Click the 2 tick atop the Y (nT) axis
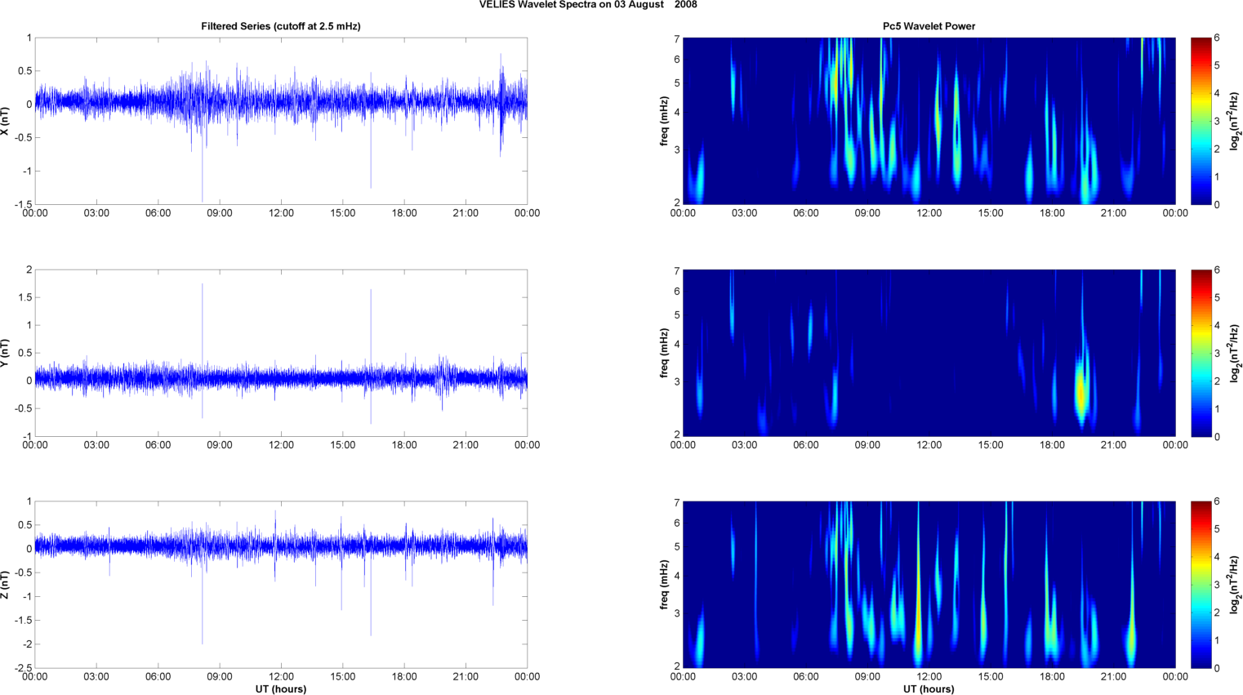The height and width of the screenshot is (695, 1243). coord(29,270)
